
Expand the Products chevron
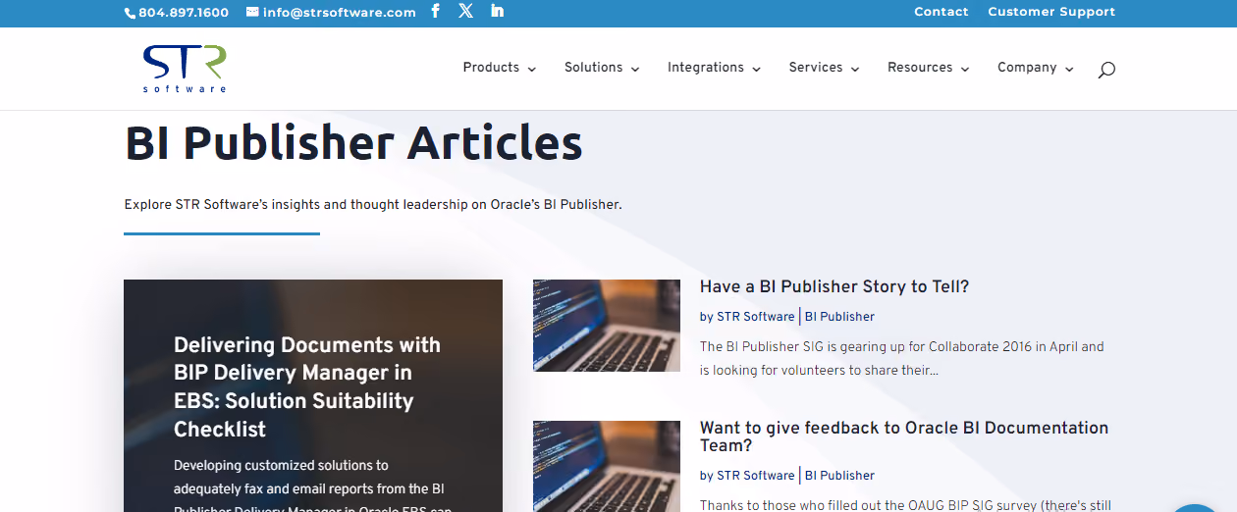click(x=532, y=69)
